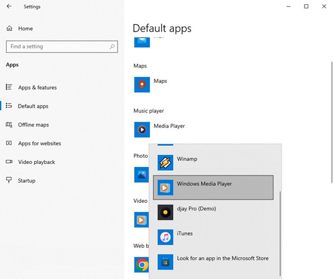
Task: Click the Music player heading
Action: tap(149, 111)
